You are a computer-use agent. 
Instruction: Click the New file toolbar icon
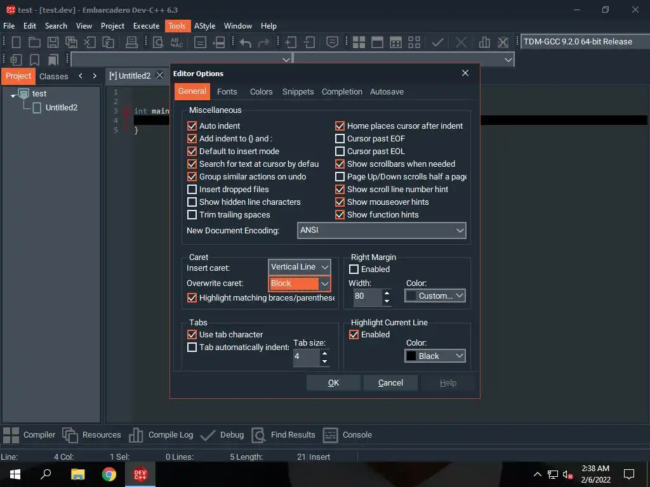[16, 42]
